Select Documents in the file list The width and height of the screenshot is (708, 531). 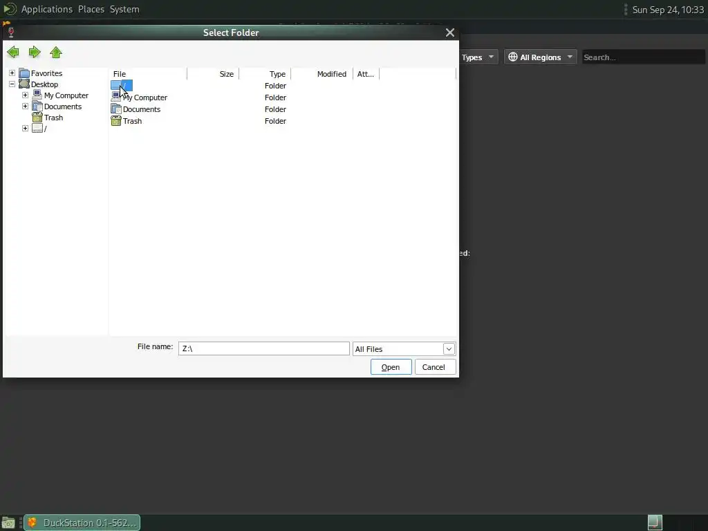(142, 109)
